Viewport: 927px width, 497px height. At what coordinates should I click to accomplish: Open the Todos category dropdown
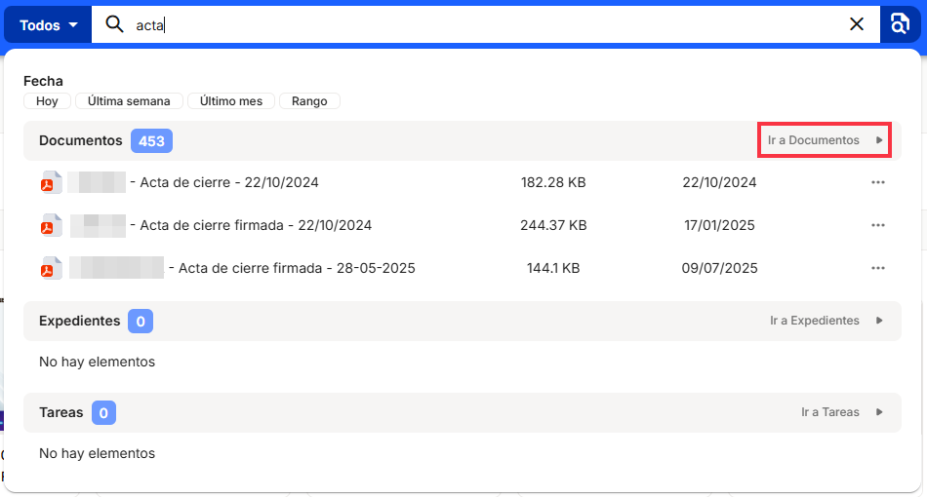pyautogui.click(x=48, y=25)
